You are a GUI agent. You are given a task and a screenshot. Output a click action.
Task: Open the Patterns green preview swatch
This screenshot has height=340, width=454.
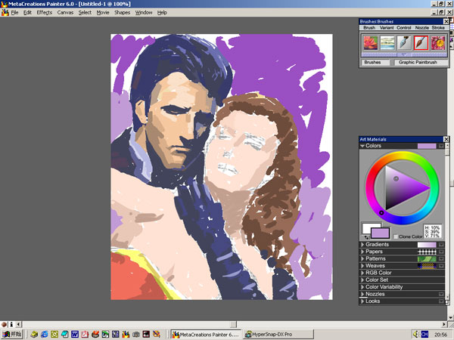(427, 258)
